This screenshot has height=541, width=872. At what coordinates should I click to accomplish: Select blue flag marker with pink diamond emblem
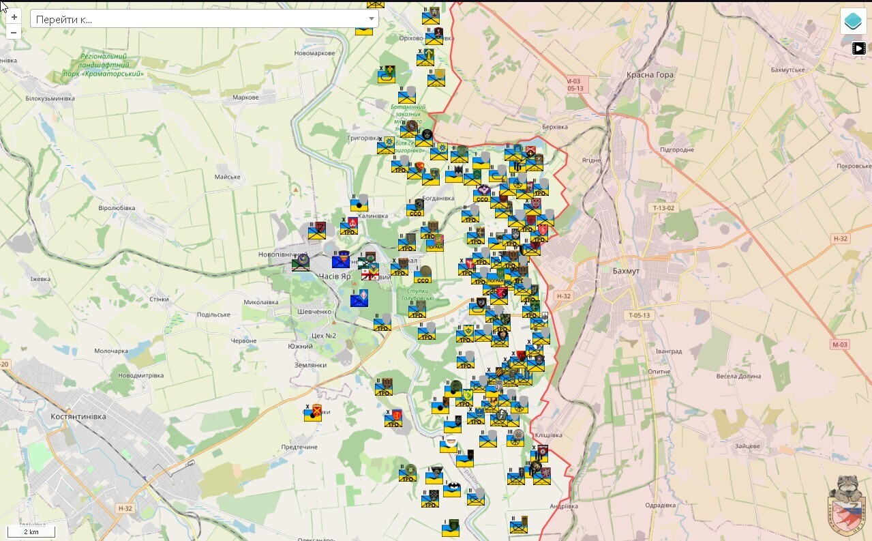tap(359, 299)
